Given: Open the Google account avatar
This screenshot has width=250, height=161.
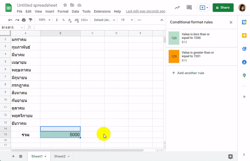Looking at the screenshot, I should coord(242,8).
